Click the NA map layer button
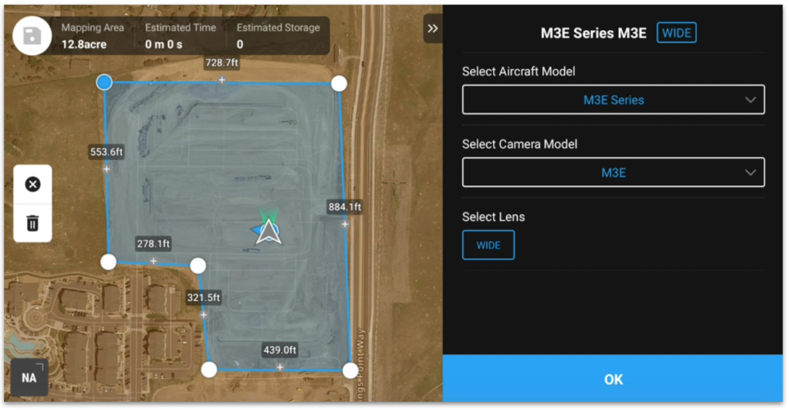Screen dimensions: 789x410 click(x=29, y=378)
